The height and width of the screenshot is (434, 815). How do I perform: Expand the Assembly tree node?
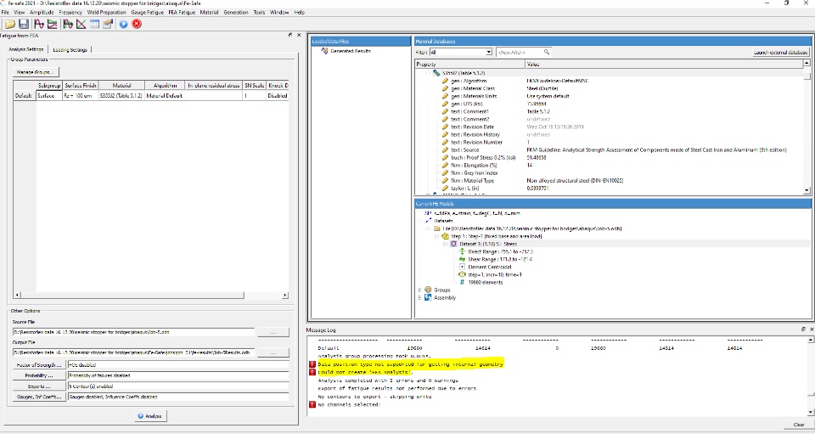419,298
